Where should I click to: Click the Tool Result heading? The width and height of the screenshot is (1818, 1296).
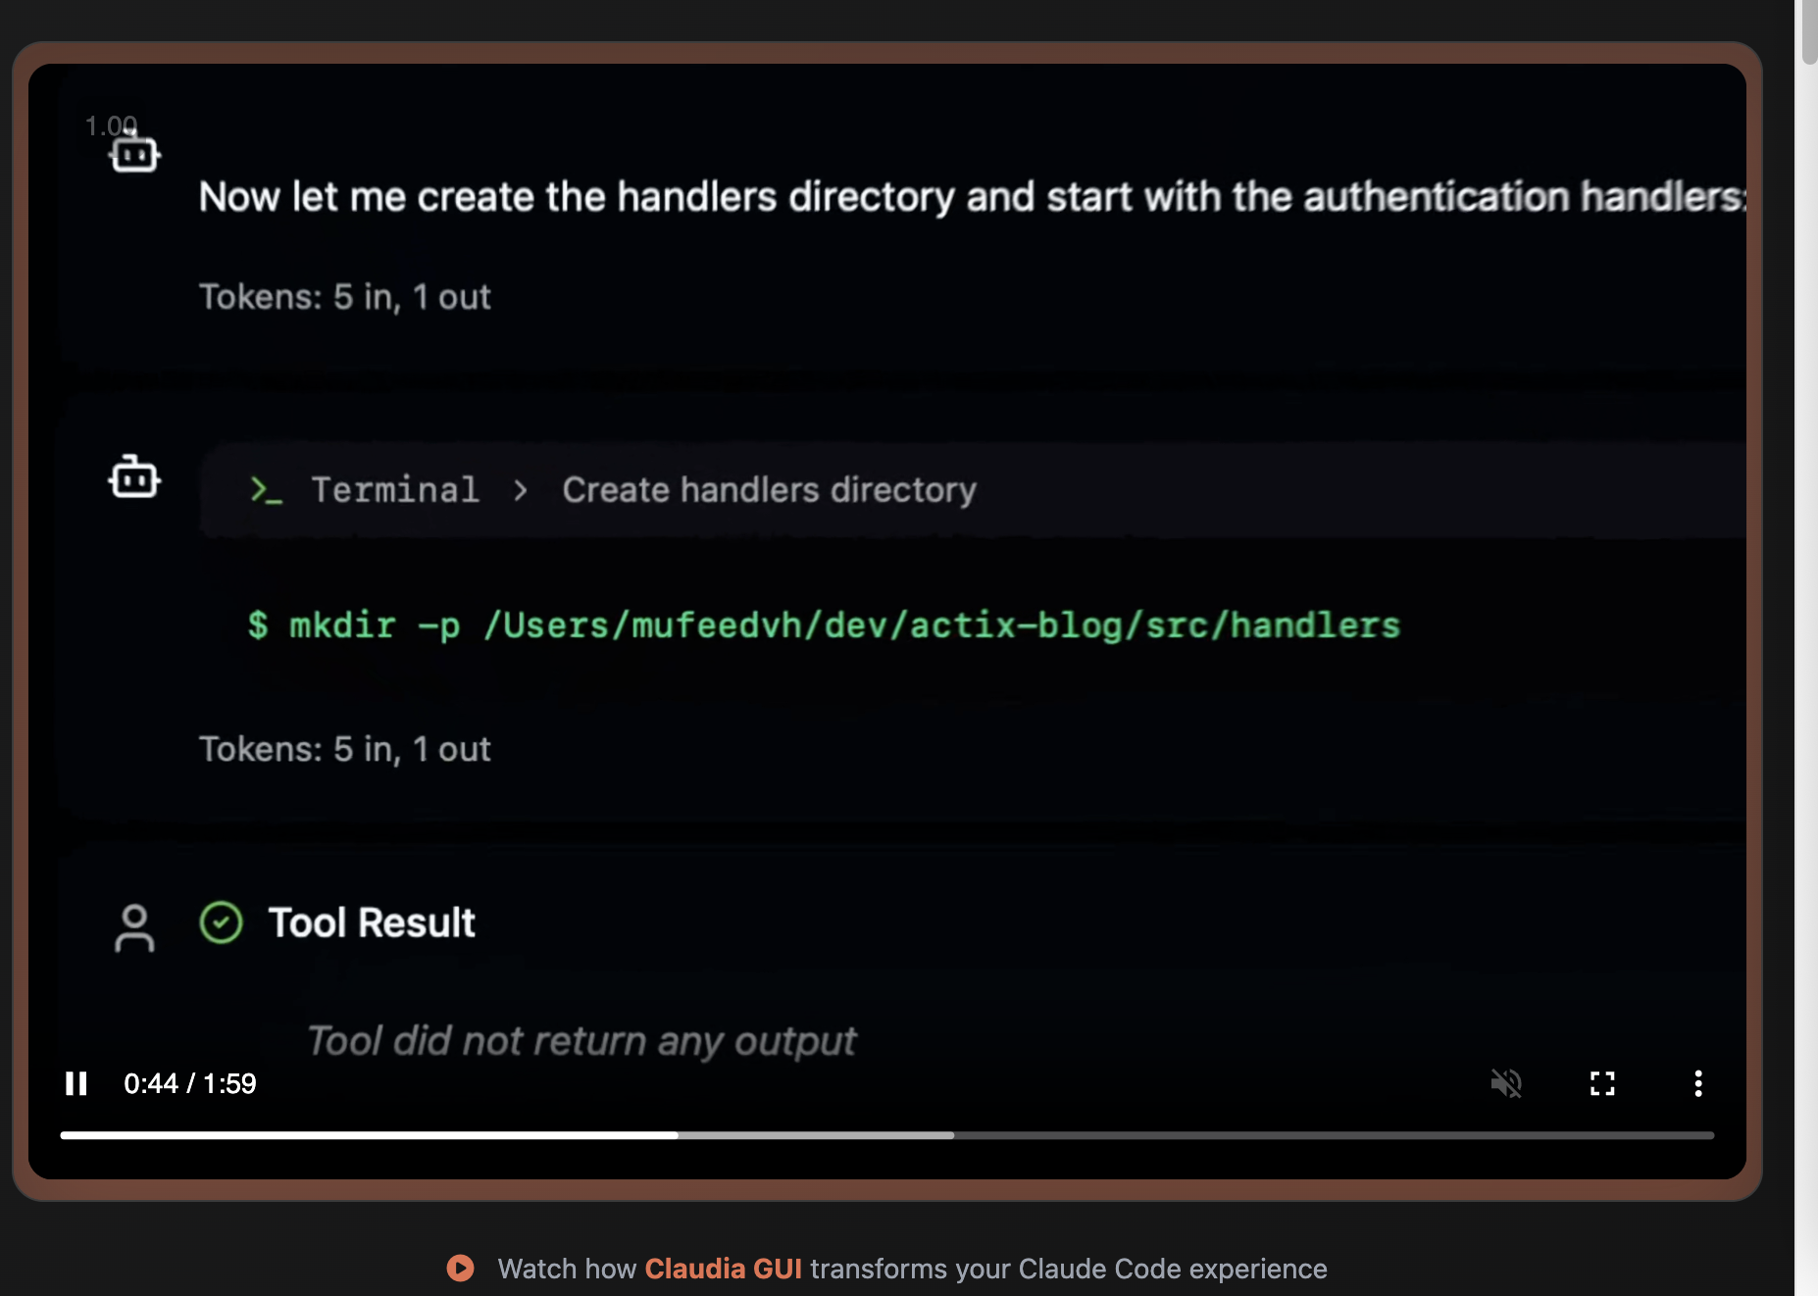[372, 922]
